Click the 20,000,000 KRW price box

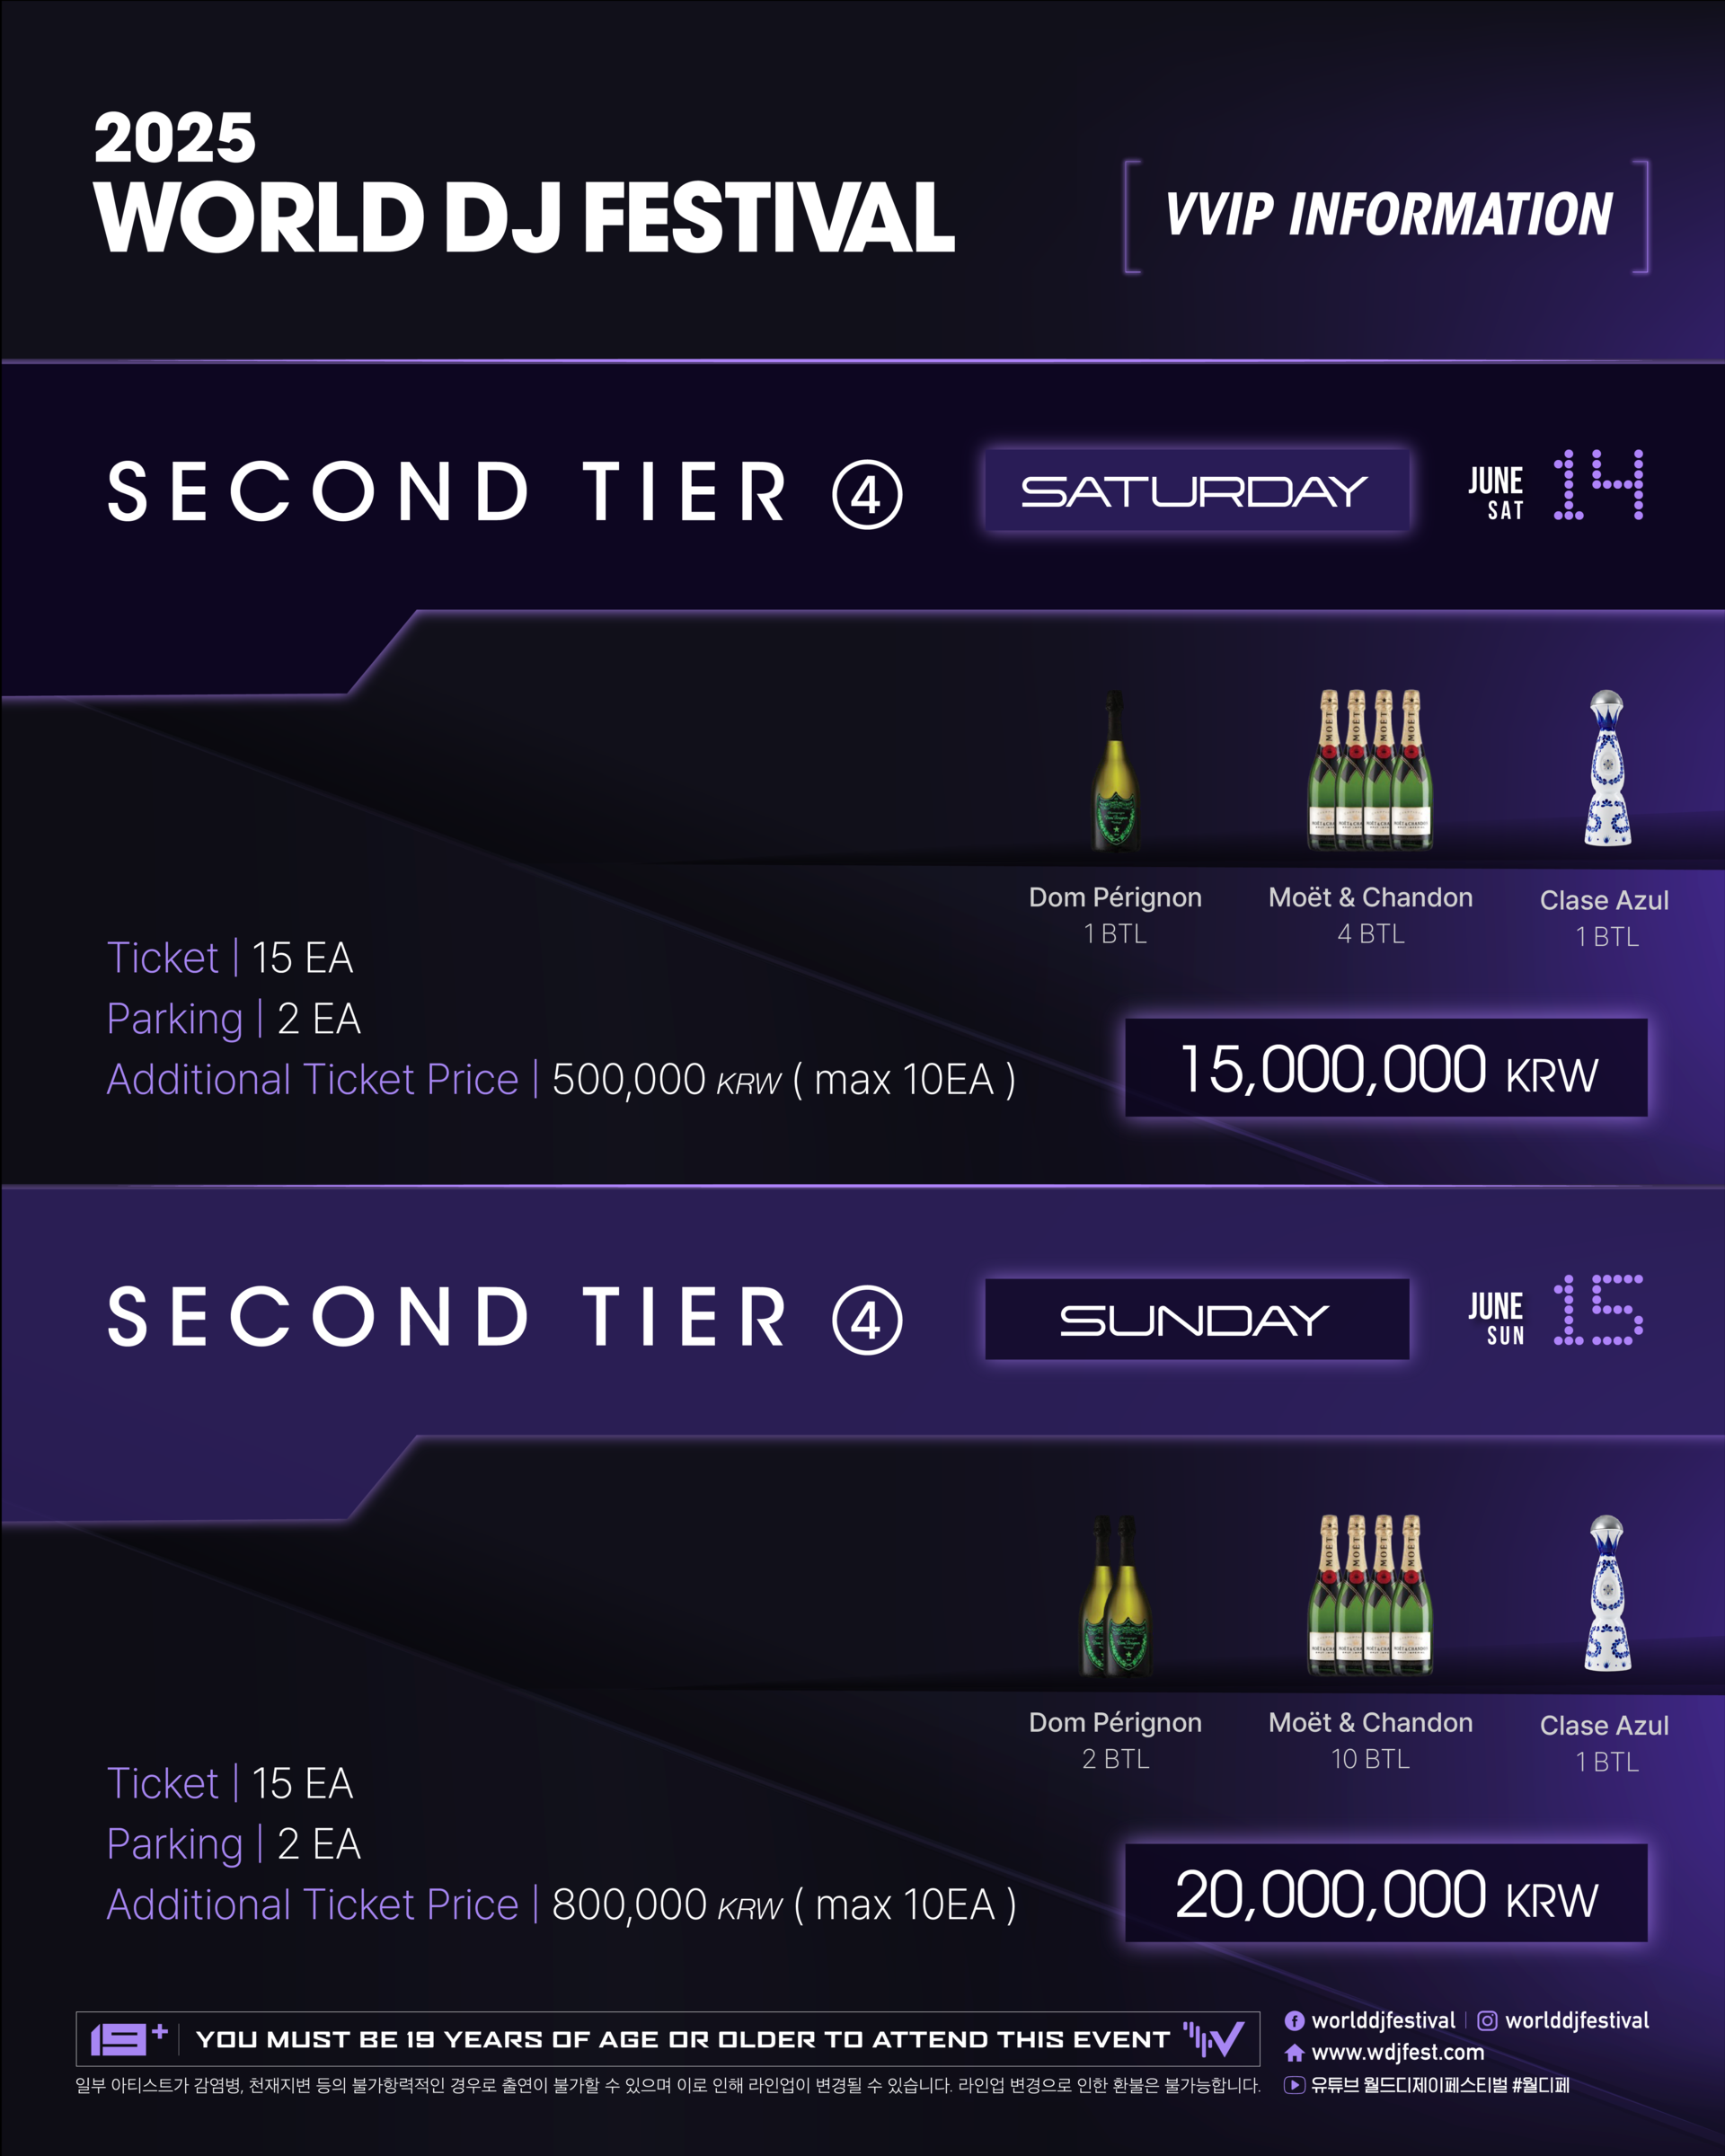(x=1386, y=1893)
